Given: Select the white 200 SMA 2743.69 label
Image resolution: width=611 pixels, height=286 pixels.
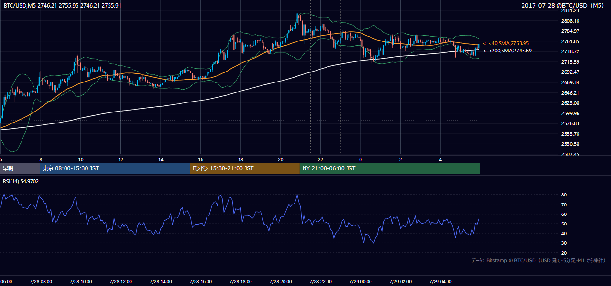Looking at the screenshot, I should (507, 51).
